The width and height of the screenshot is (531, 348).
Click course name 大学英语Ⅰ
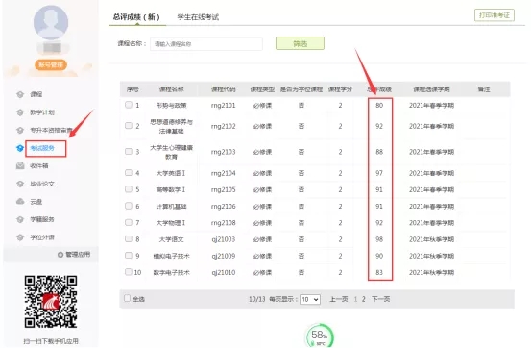pyautogui.click(x=171, y=173)
